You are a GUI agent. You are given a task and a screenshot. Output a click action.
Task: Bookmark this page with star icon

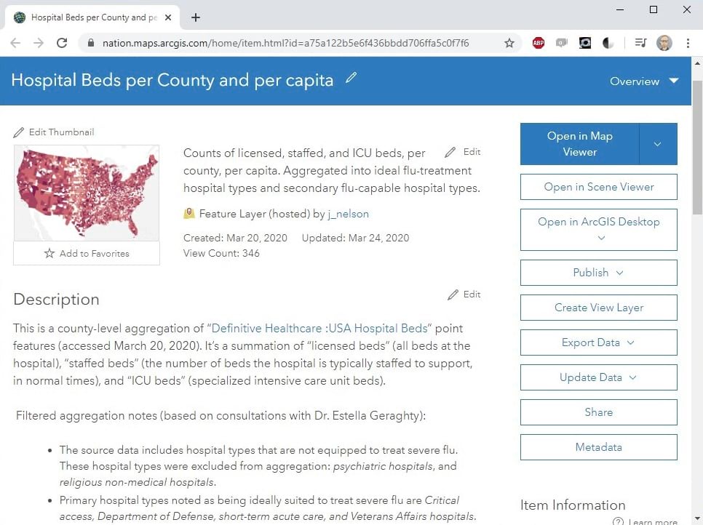click(509, 43)
